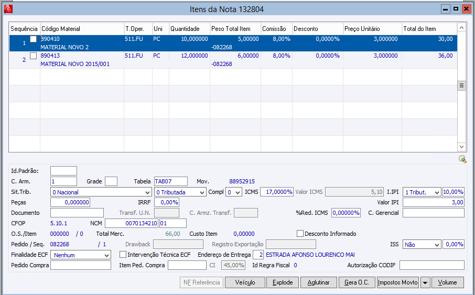Click the application logo icon in title bar
The image size is (475, 295).
8,9
